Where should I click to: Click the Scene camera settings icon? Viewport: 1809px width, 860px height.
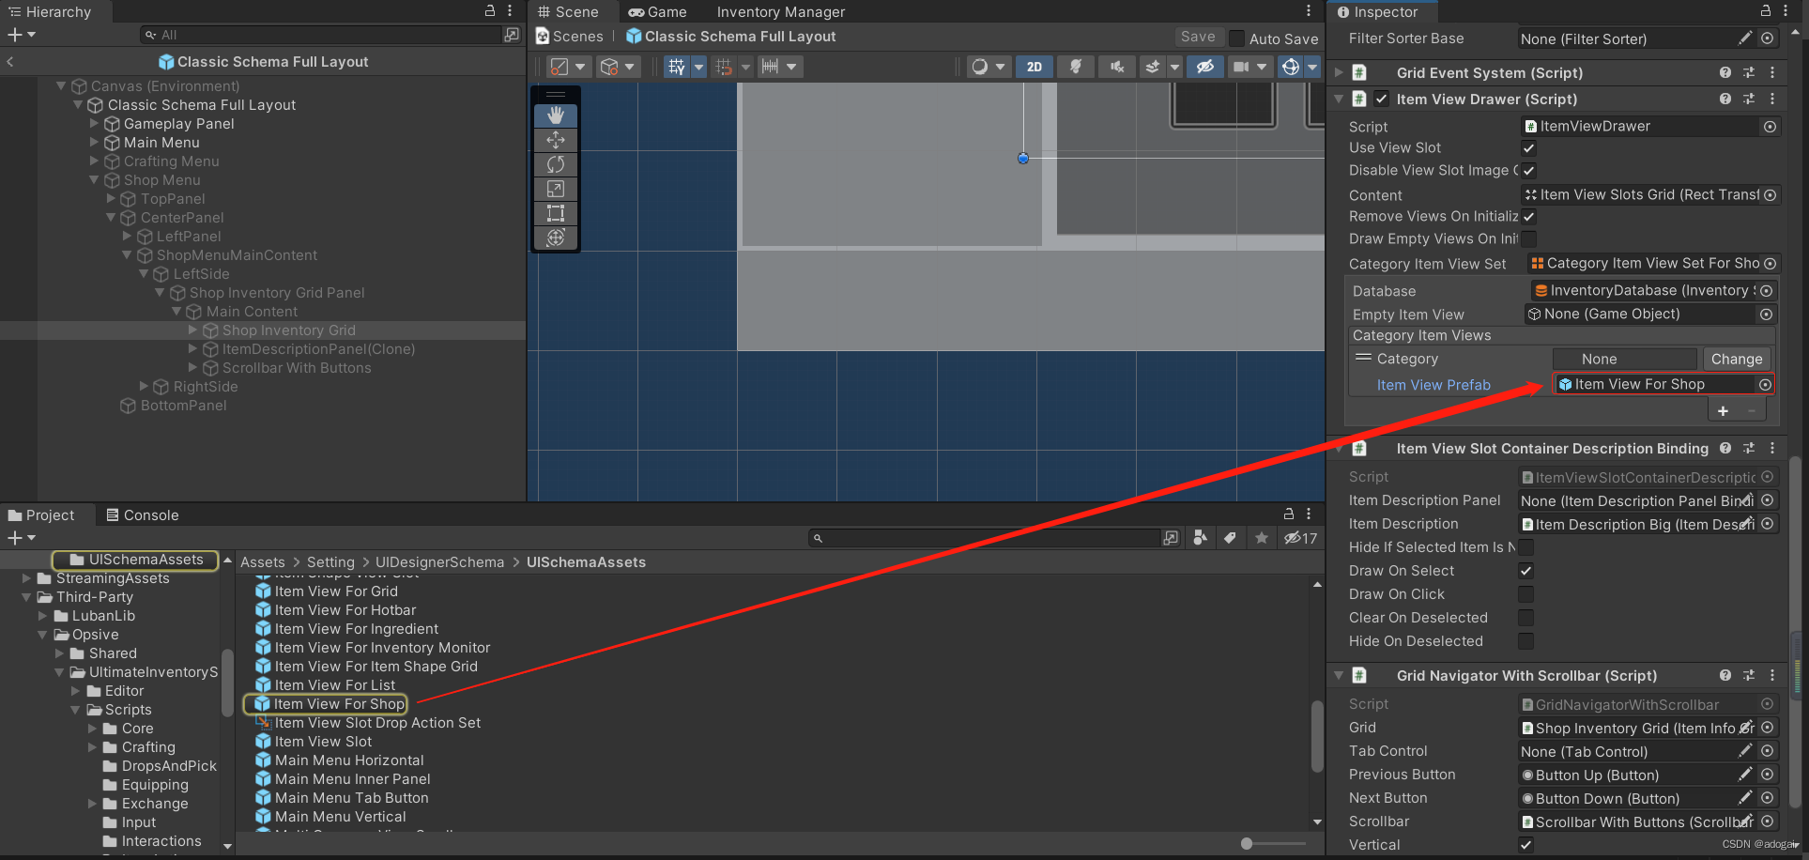tap(1241, 67)
